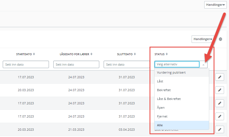Sort by the STARTDATO column arrows

point(34,54)
